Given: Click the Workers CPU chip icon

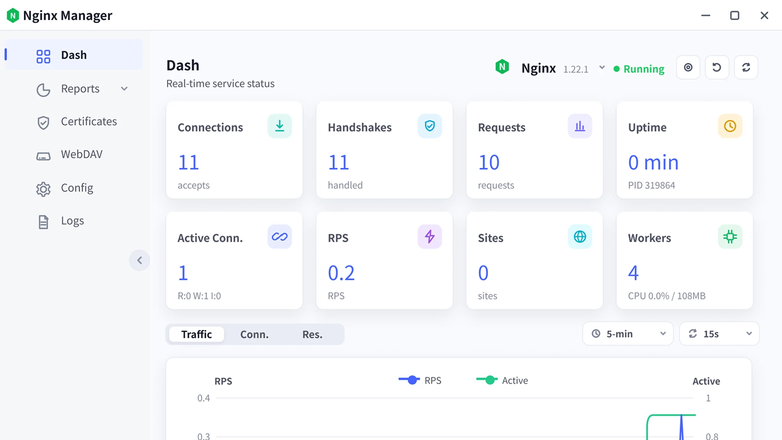Looking at the screenshot, I should click(x=730, y=237).
